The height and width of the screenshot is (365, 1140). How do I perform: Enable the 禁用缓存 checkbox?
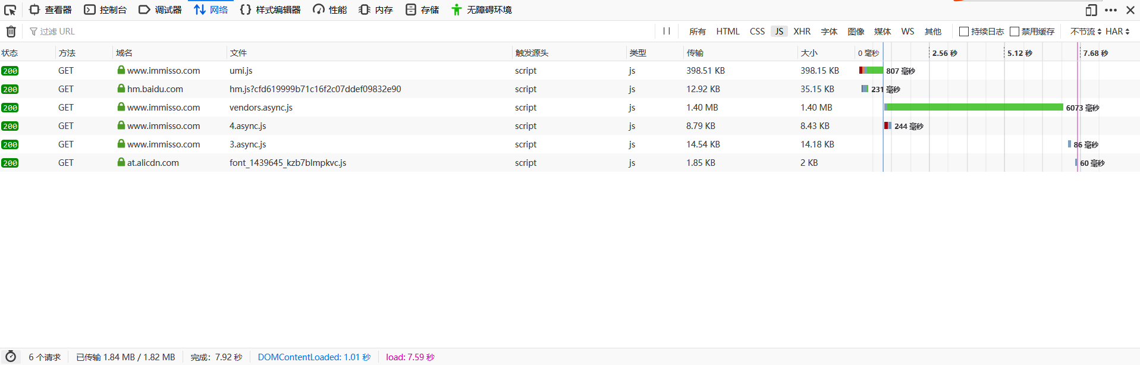pyautogui.click(x=1015, y=32)
